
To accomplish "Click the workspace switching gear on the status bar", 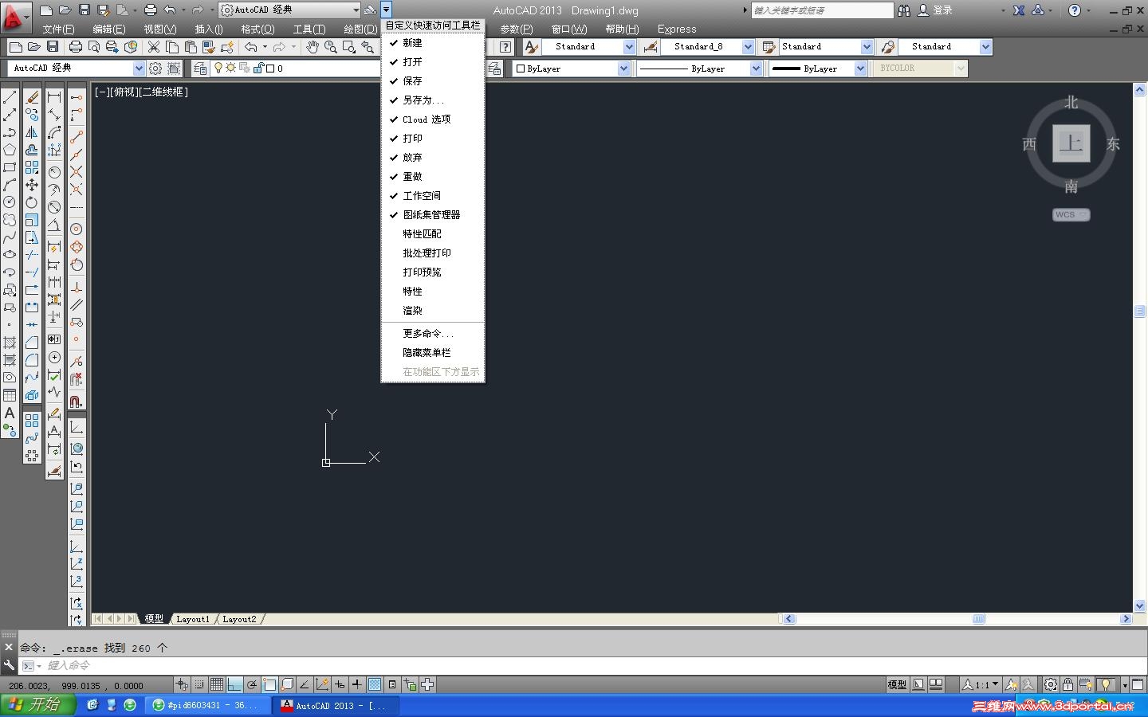I will pyautogui.click(x=1050, y=684).
